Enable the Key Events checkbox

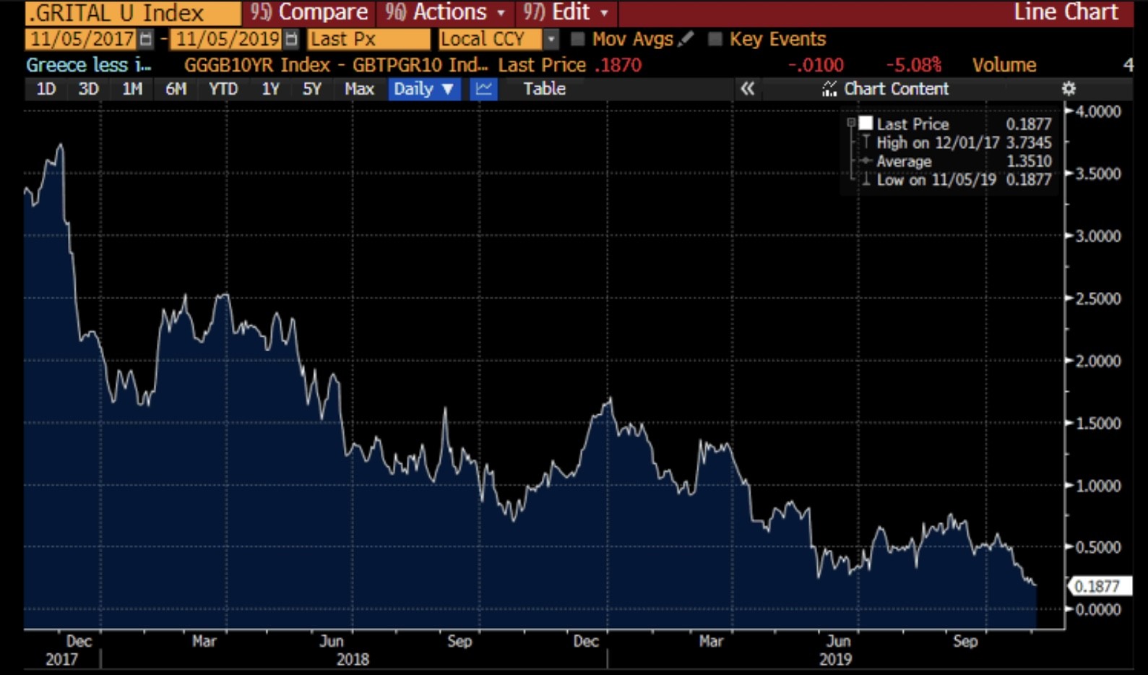715,39
